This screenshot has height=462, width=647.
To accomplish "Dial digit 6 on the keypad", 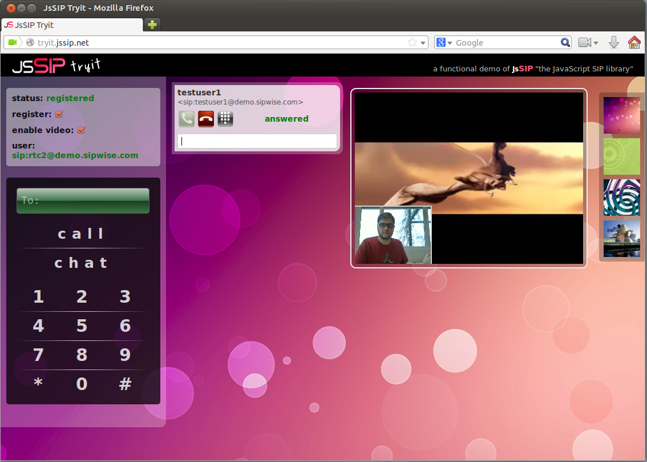I will (x=125, y=326).
